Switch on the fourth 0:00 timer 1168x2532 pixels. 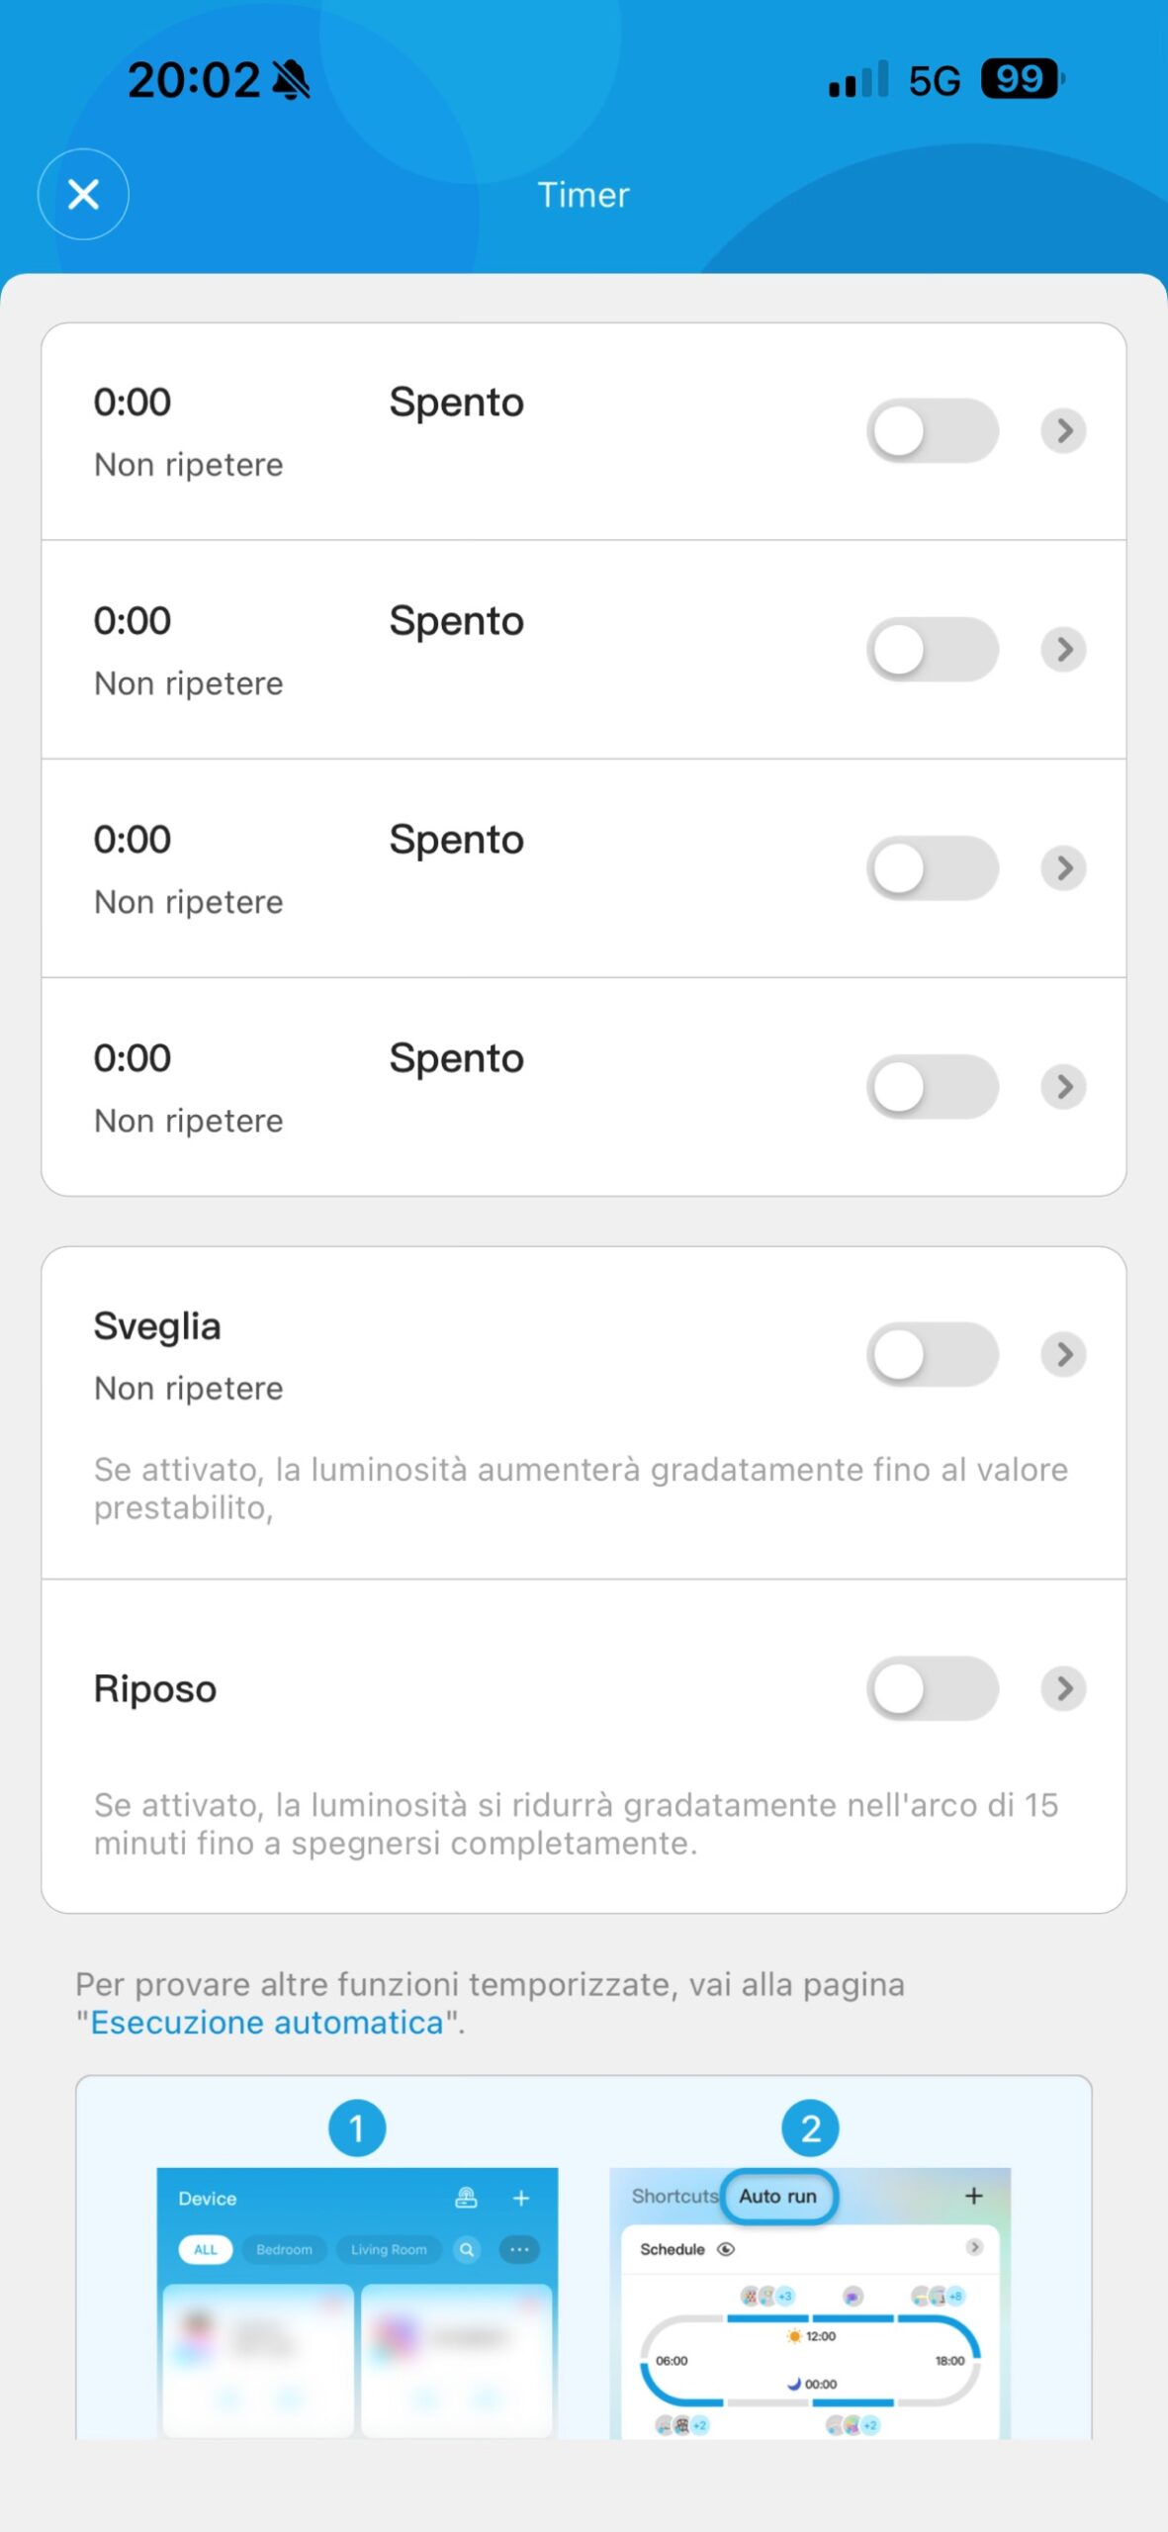tap(932, 1087)
